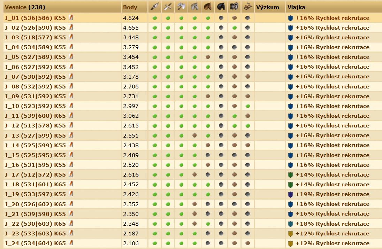The width and height of the screenshot is (382, 249).
Task: Click the scout white horse column icon
Action: tap(194, 7)
